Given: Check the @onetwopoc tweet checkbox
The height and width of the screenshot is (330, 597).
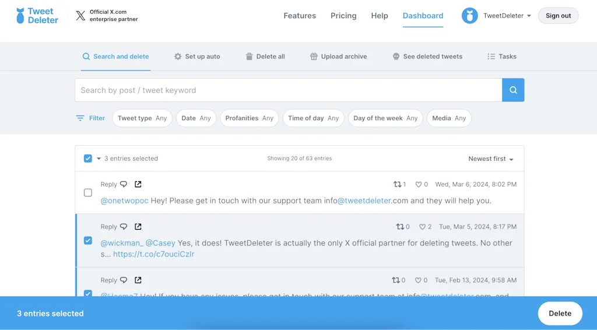Looking at the screenshot, I should (x=88, y=192).
